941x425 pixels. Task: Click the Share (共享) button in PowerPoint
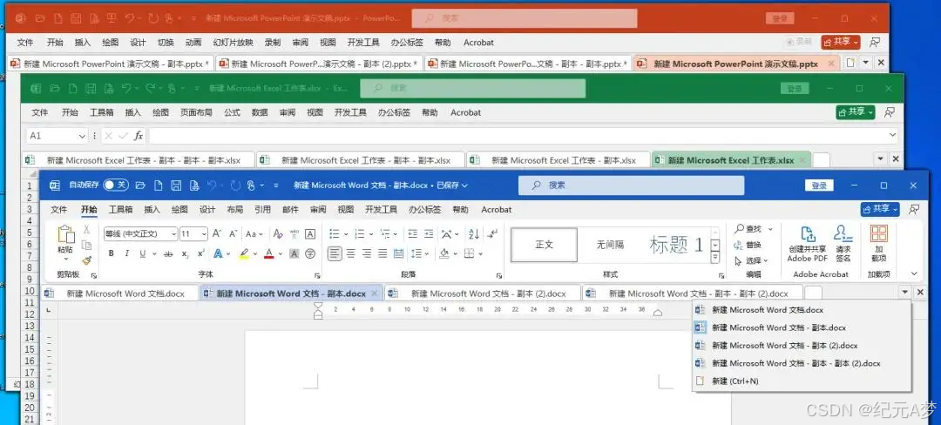pos(841,41)
